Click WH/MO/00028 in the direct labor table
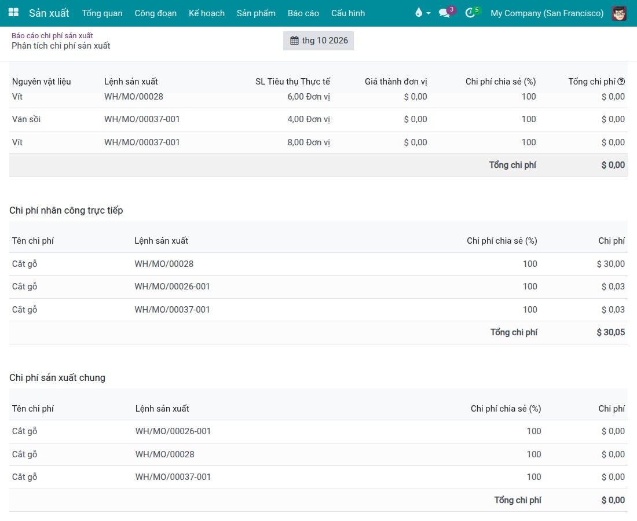The image size is (637, 521). (x=164, y=264)
